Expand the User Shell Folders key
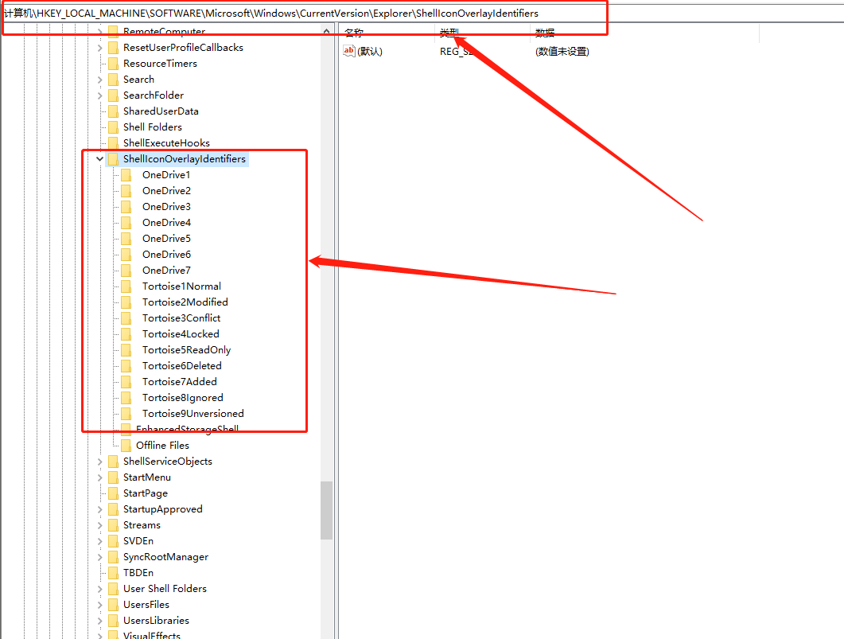Viewport: 844px width, 639px height. point(99,589)
